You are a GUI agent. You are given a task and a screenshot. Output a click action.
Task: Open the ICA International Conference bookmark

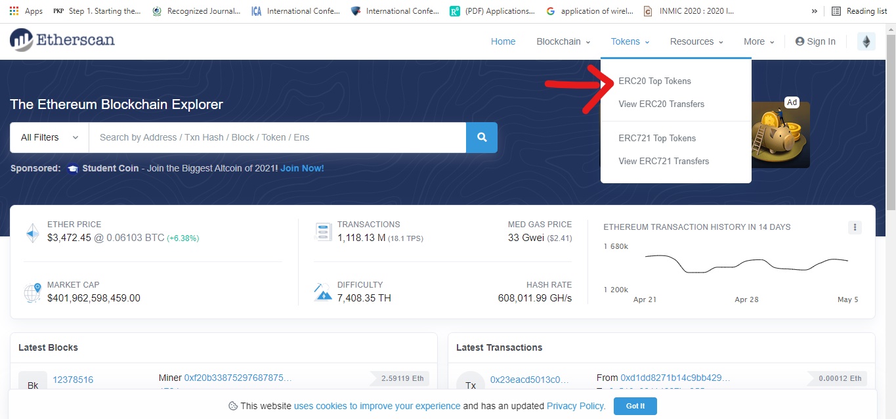(x=296, y=11)
